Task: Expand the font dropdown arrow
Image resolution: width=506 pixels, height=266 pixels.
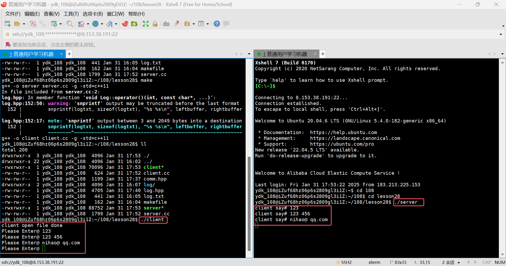Action: pyautogui.click(x=116, y=24)
